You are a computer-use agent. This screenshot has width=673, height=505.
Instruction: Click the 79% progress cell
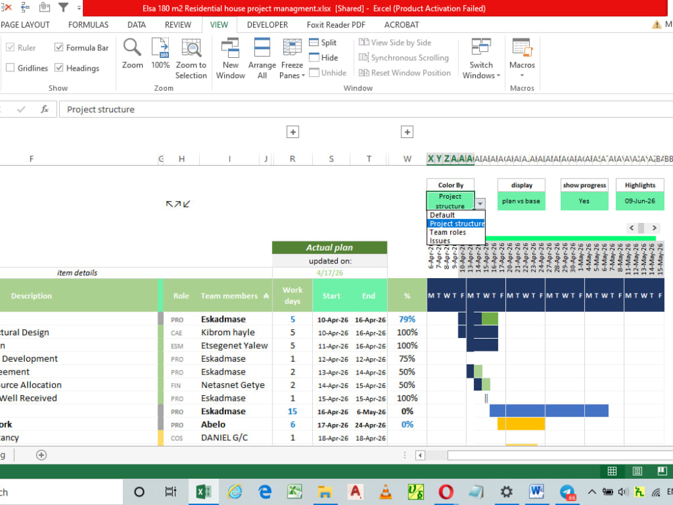tap(407, 319)
